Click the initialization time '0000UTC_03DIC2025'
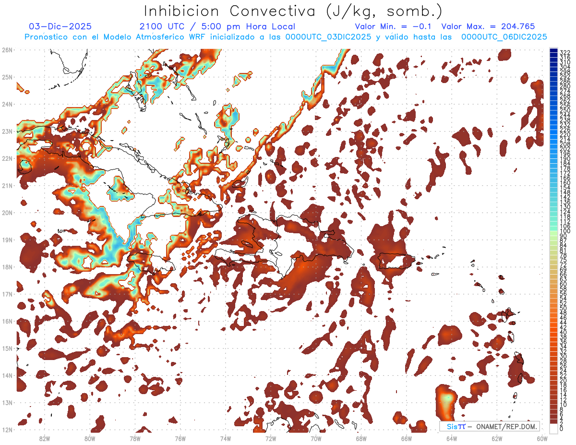Image resolution: width=576 pixels, height=445 pixels. pos(328,37)
